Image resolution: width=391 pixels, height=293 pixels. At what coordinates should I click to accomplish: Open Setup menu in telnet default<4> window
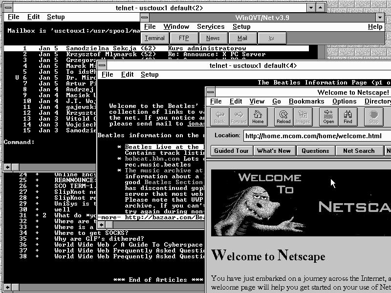[x=150, y=75]
